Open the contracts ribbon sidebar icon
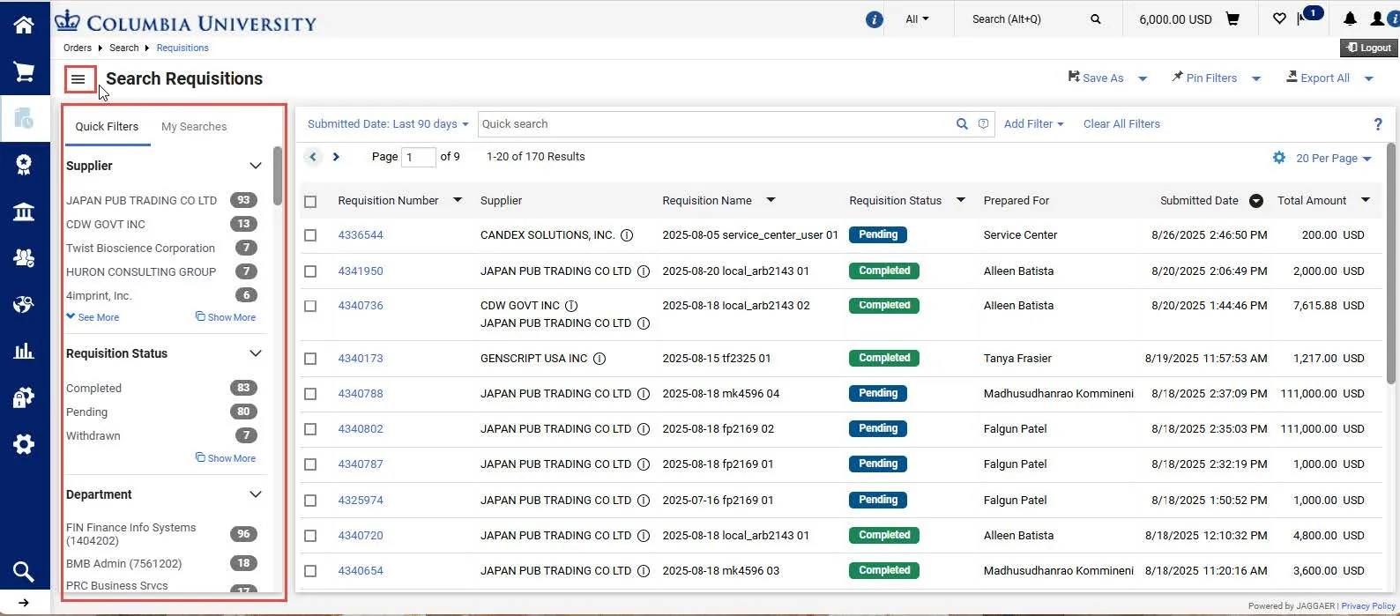Screen dimensions: 1400x616 click(x=24, y=164)
